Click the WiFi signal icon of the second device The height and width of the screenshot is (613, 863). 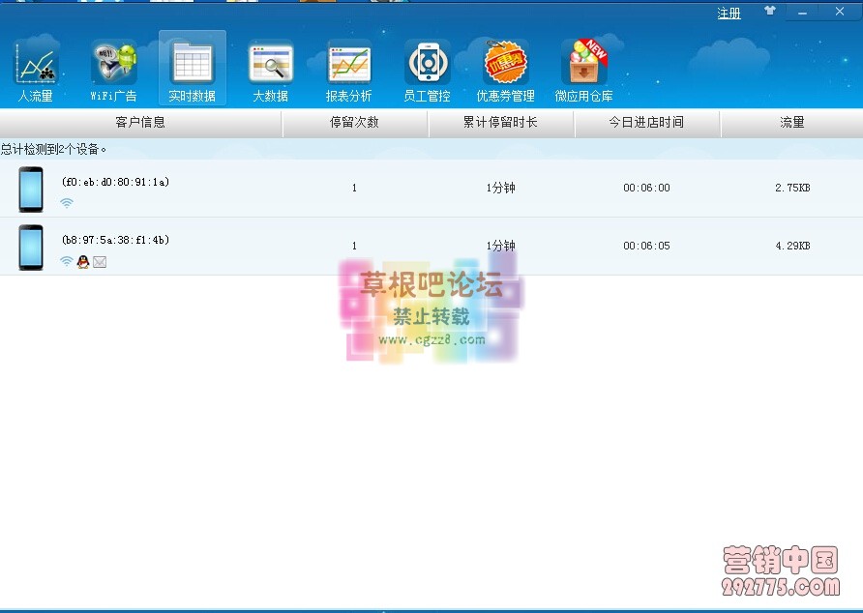pyautogui.click(x=67, y=261)
